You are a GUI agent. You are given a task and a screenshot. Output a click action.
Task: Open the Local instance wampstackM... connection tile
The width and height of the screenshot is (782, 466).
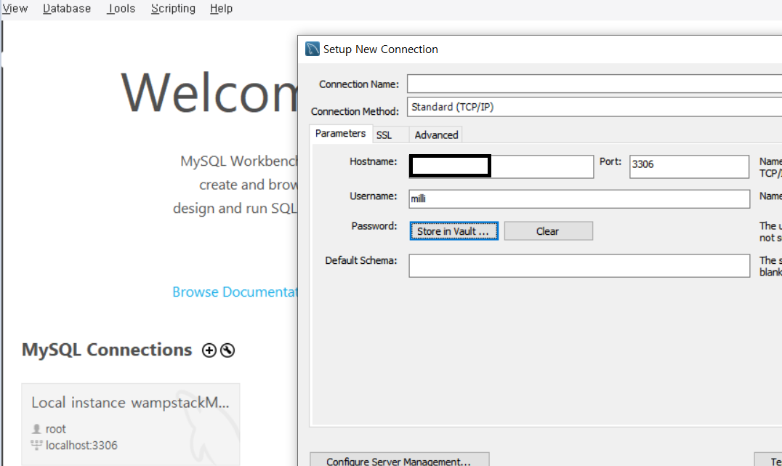(131, 424)
